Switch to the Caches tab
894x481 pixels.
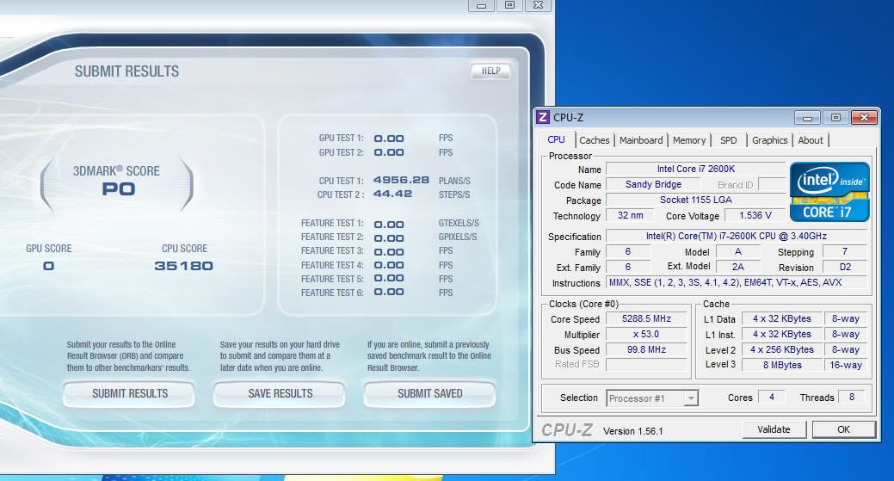click(x=594, y=140)
